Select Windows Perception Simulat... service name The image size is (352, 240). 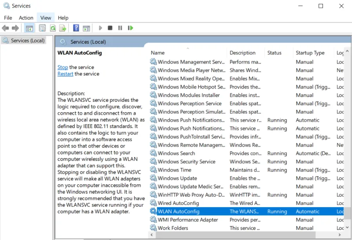click(x=191, y=112)
